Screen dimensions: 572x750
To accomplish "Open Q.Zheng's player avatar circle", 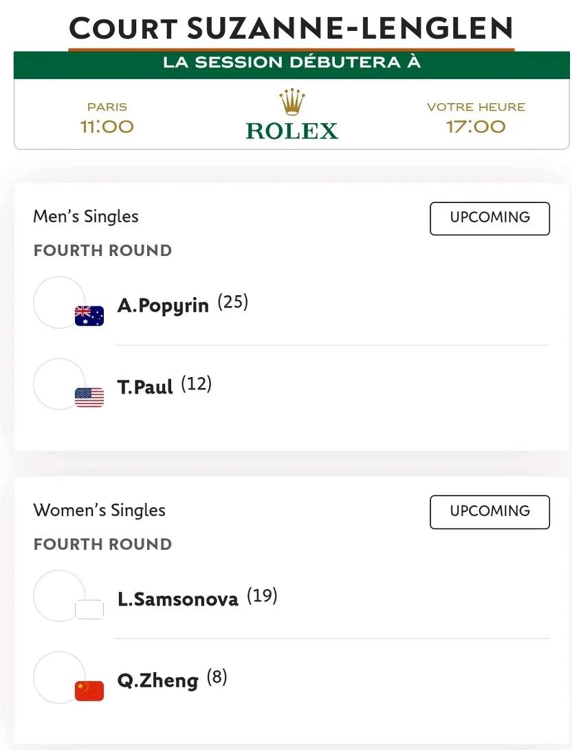I will [x=59, y=677].
